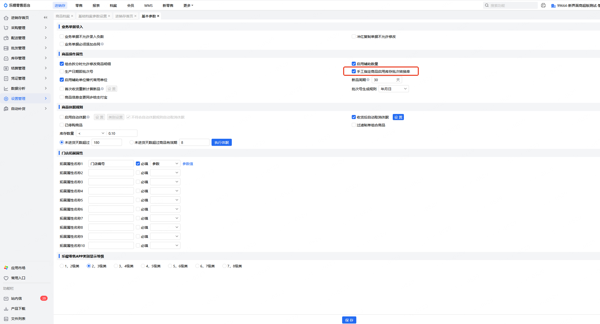
Task: Click 参数值 link
Action: pos(188,164)
